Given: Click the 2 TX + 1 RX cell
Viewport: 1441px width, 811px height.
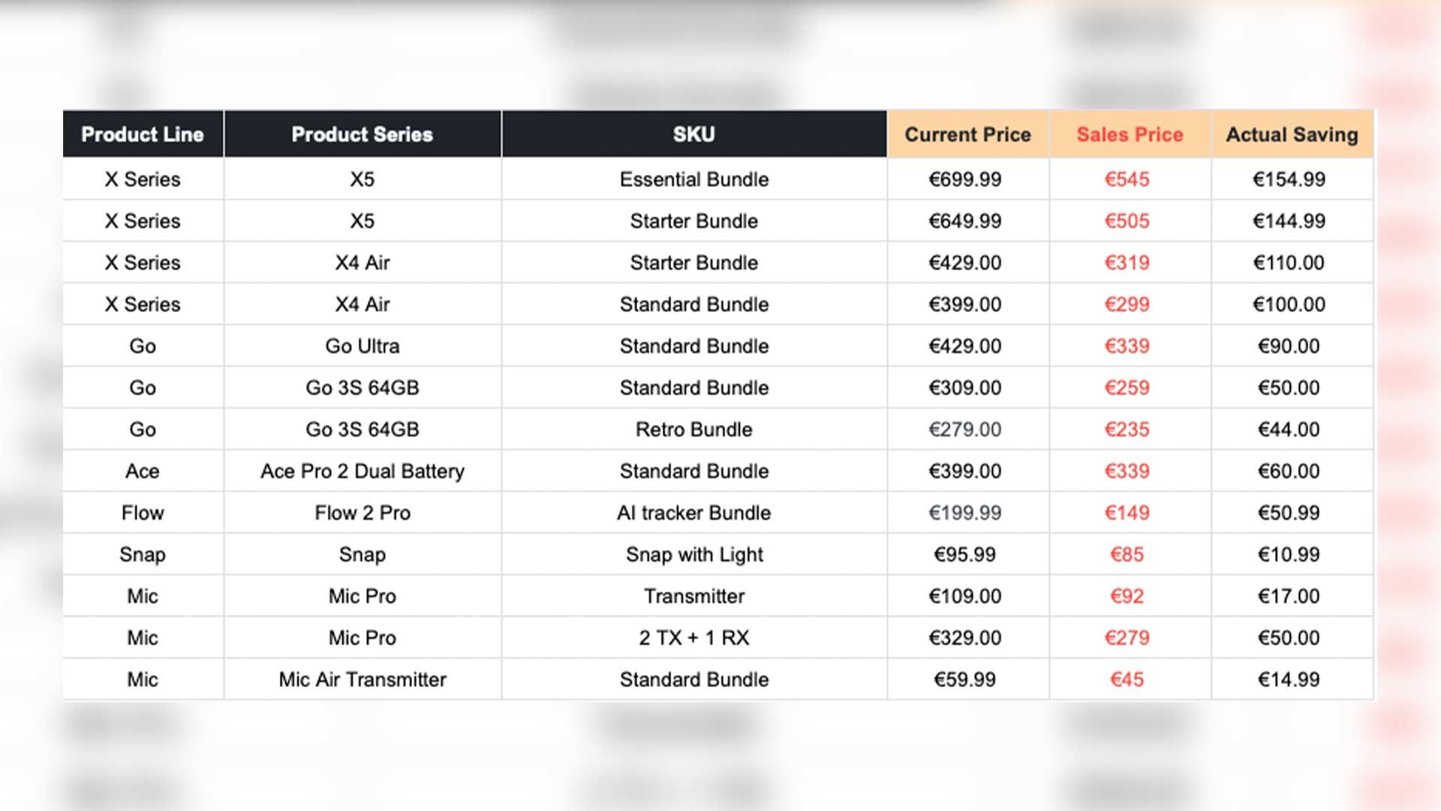Looking at the screenshot, I should pyautogui.click(x=694, y=638).
